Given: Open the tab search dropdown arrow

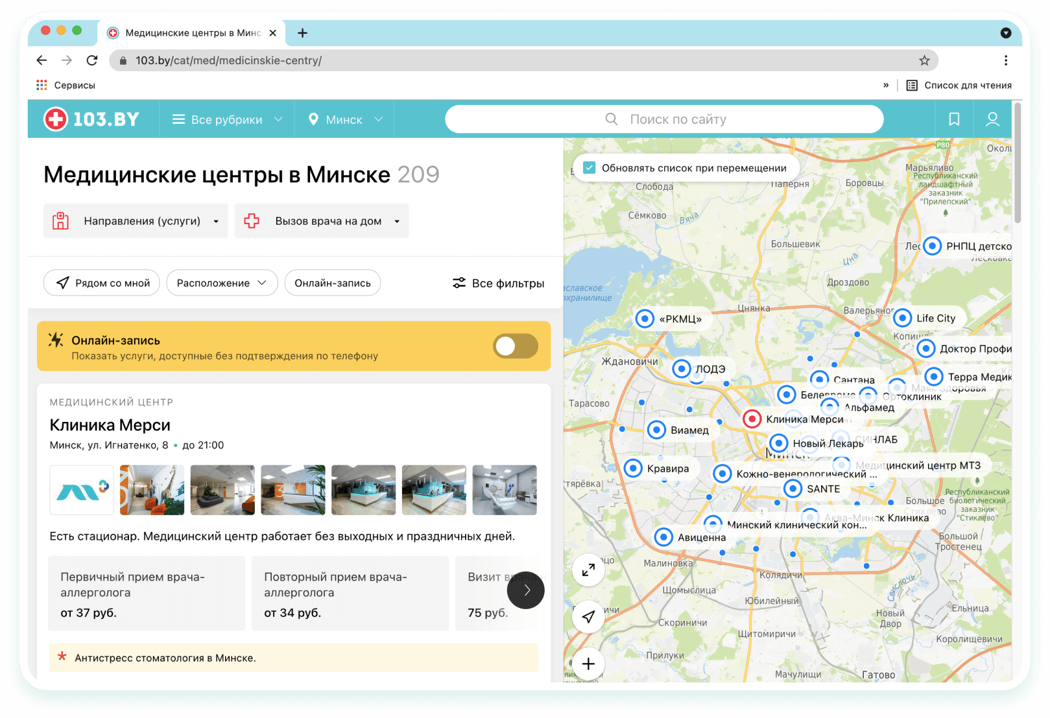Looking at the screenshot, I should tap(1006, 33).
